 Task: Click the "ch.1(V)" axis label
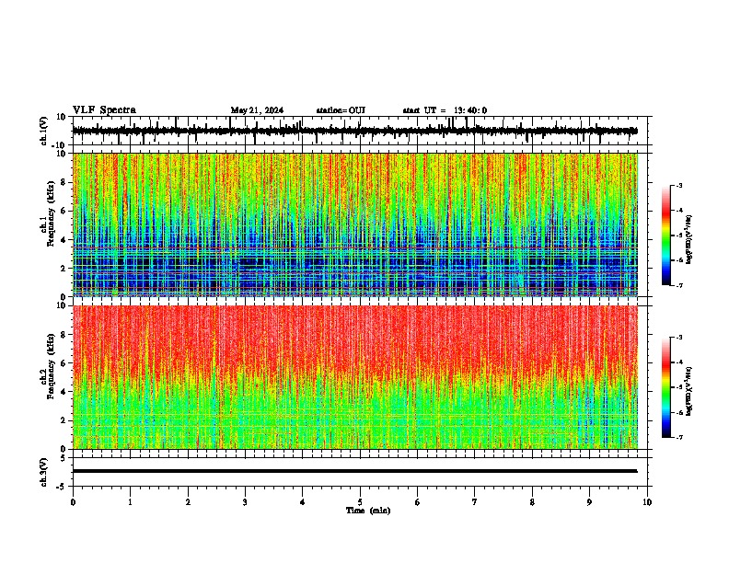click(44, 131)
